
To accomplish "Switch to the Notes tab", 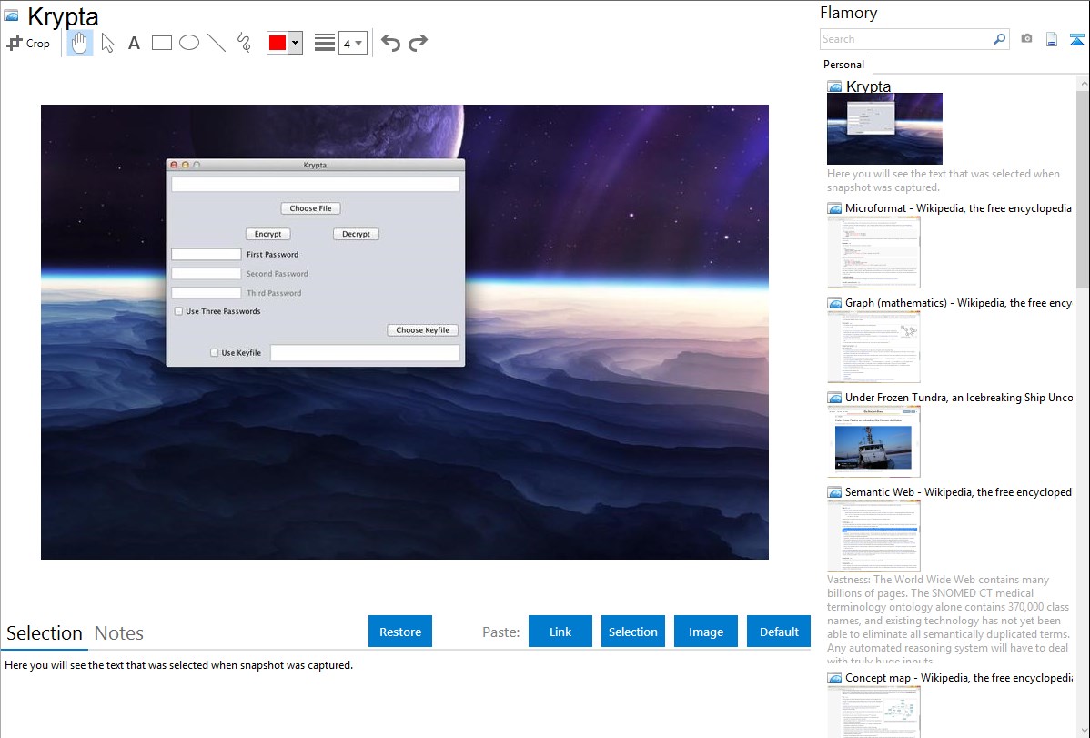I will (x=119, y=633).
